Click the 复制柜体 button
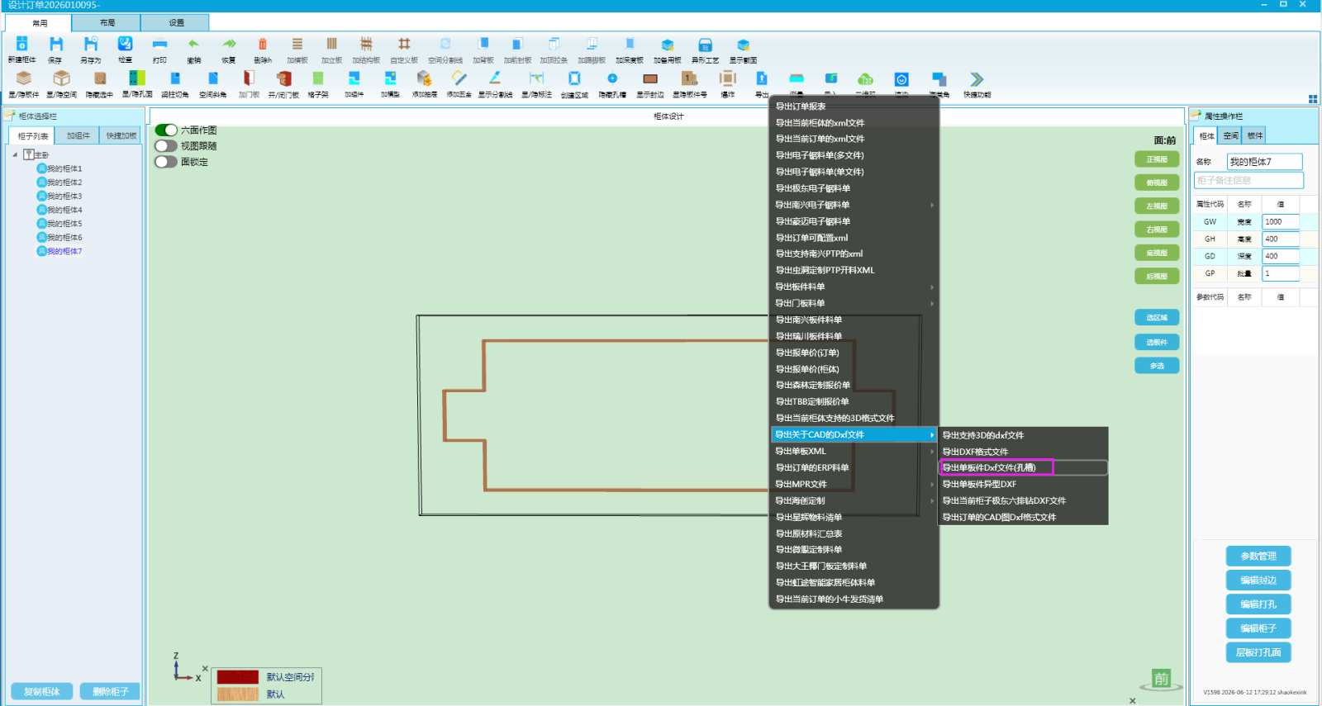 pyautogui.click(x=42, y=692)
